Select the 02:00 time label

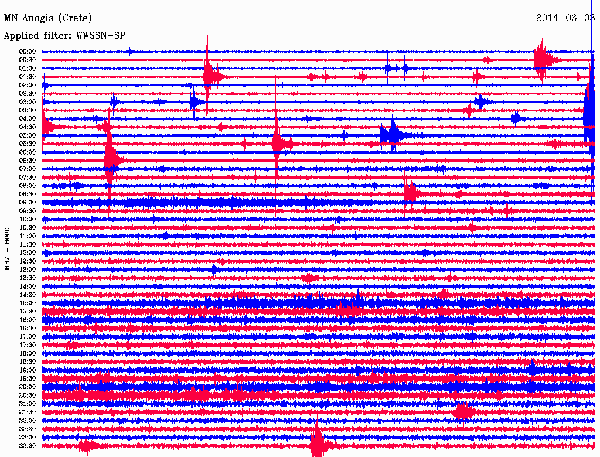pyautogui.click(x=28, y=85)
